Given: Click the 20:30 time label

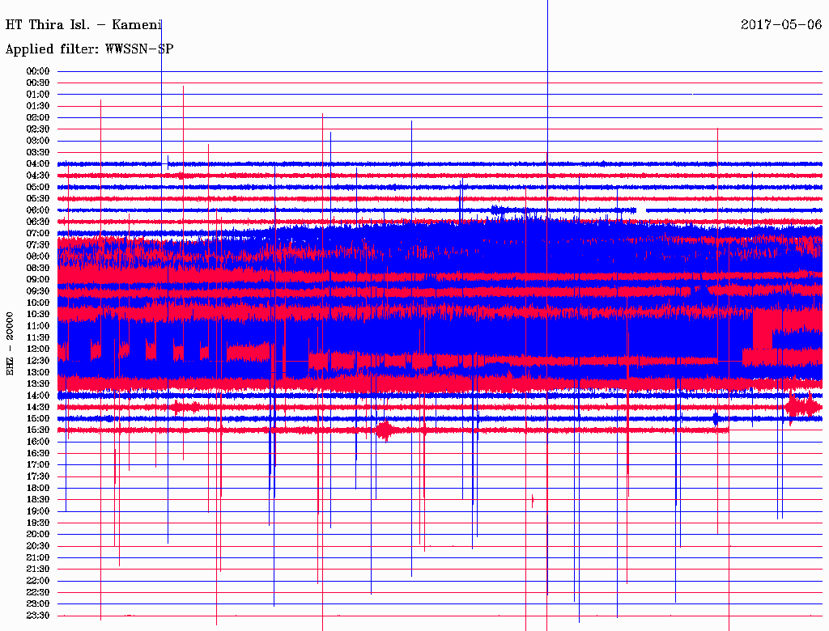Looking at the screenshot, I should click(38, 546).
